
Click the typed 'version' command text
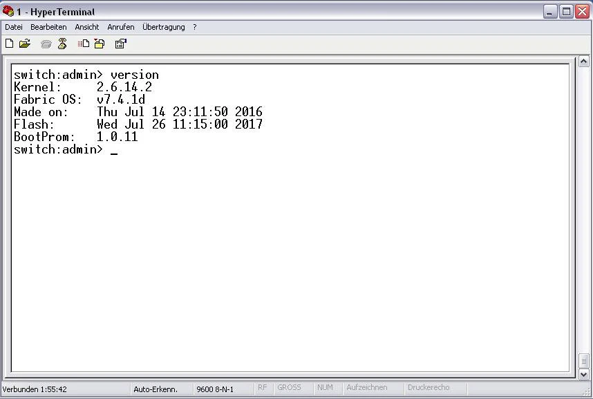(x=135, y=75)
